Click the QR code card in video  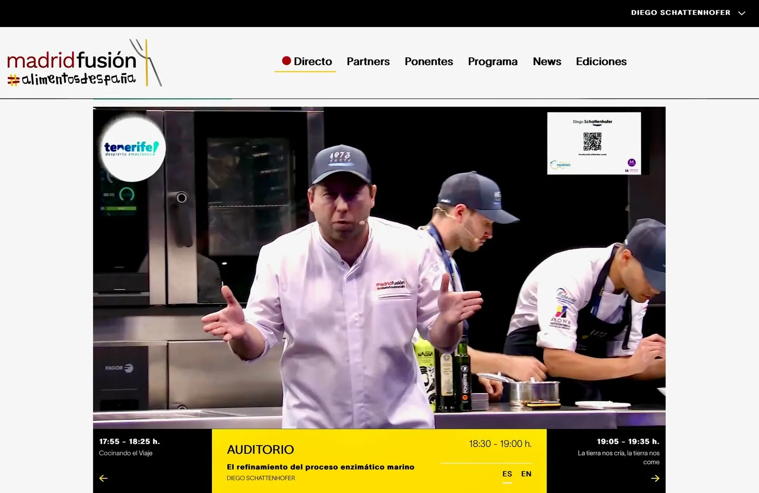(594, 143)
